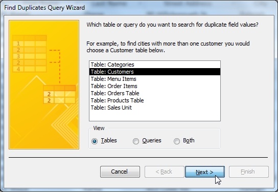Screen dimensions: 278x192
Task: Select Table: Customers in the list
Action: click(155, 72)
